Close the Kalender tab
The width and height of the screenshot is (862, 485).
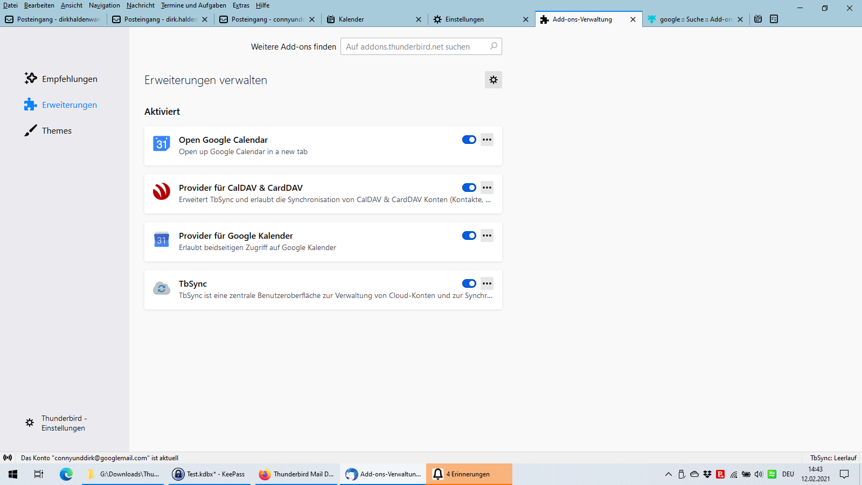tap(419, 19)
